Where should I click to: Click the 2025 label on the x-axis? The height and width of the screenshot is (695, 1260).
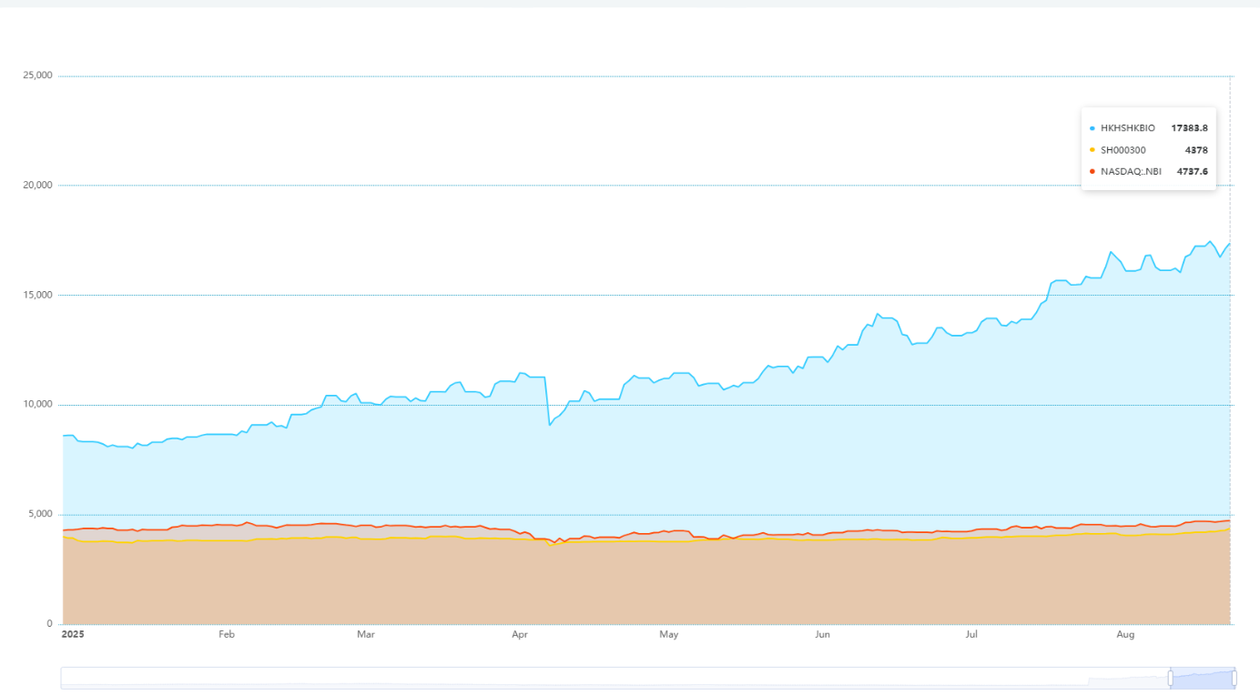click(x=72, y=635)
